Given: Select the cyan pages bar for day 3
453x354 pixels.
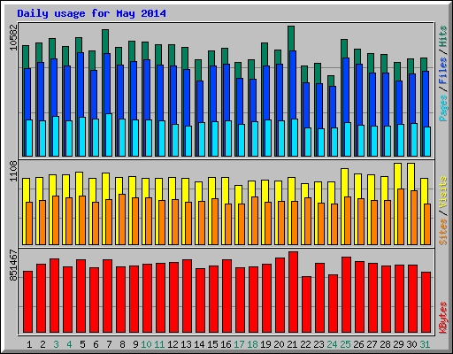Looking at the screenshot, I should [x=56, y=136].
